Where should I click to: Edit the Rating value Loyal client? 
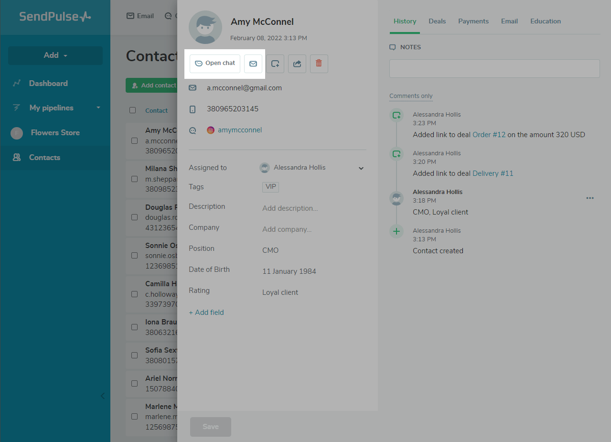(280, 292)
